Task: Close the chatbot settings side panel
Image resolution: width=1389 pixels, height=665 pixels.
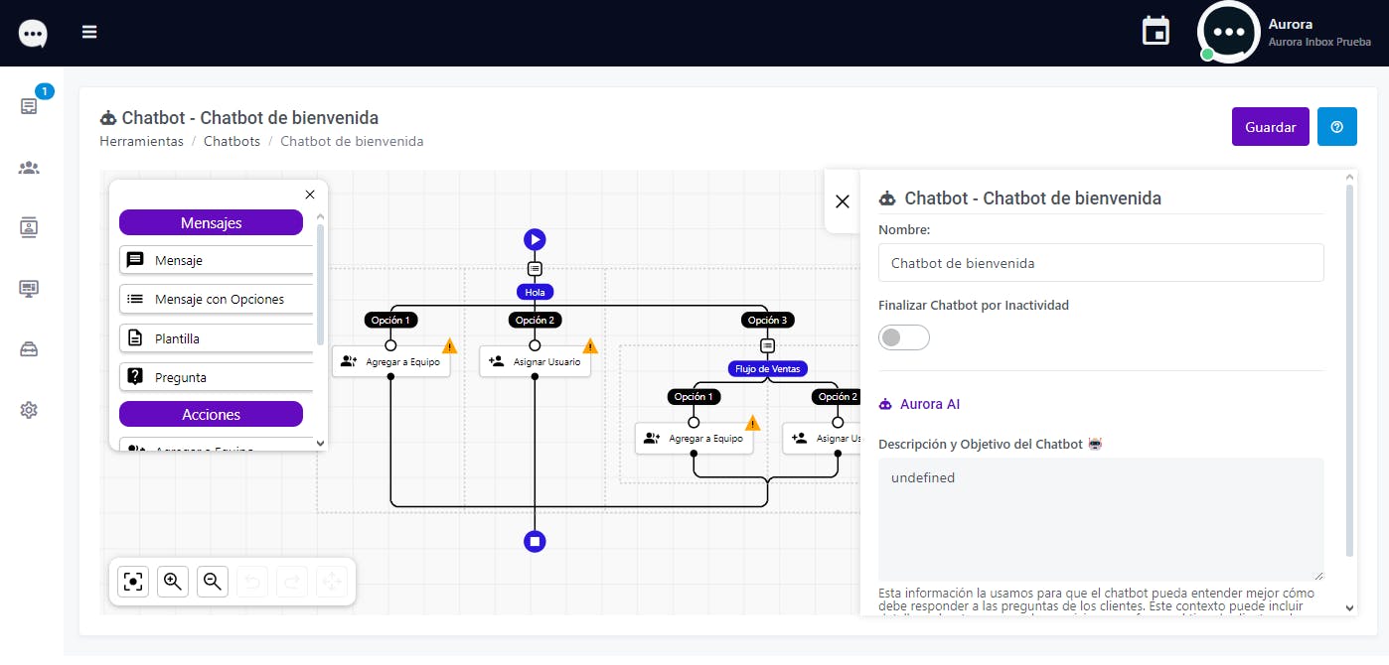Action: click(x=843, y=201)
